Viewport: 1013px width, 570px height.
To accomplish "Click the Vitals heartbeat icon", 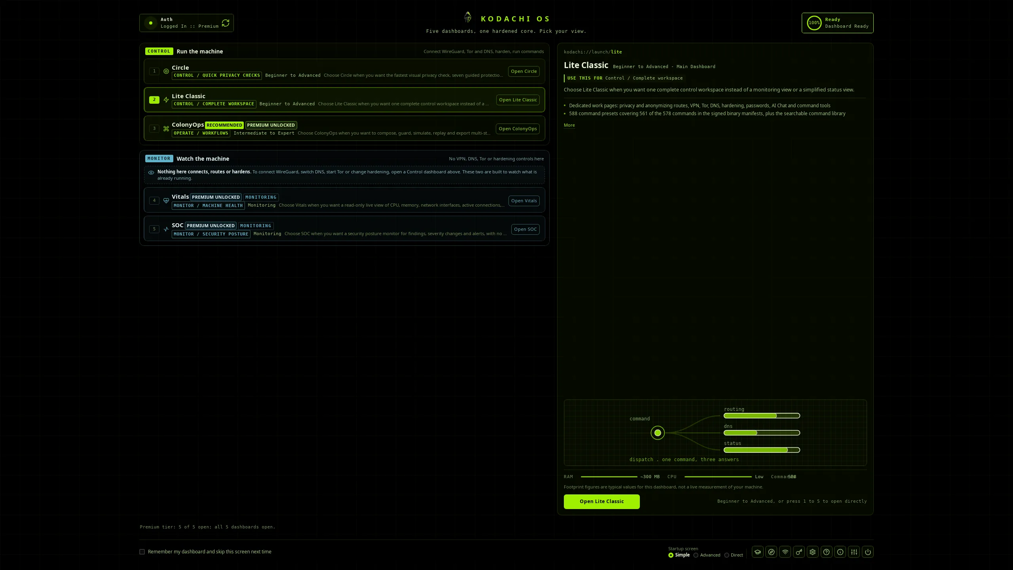I will [166, 201].
